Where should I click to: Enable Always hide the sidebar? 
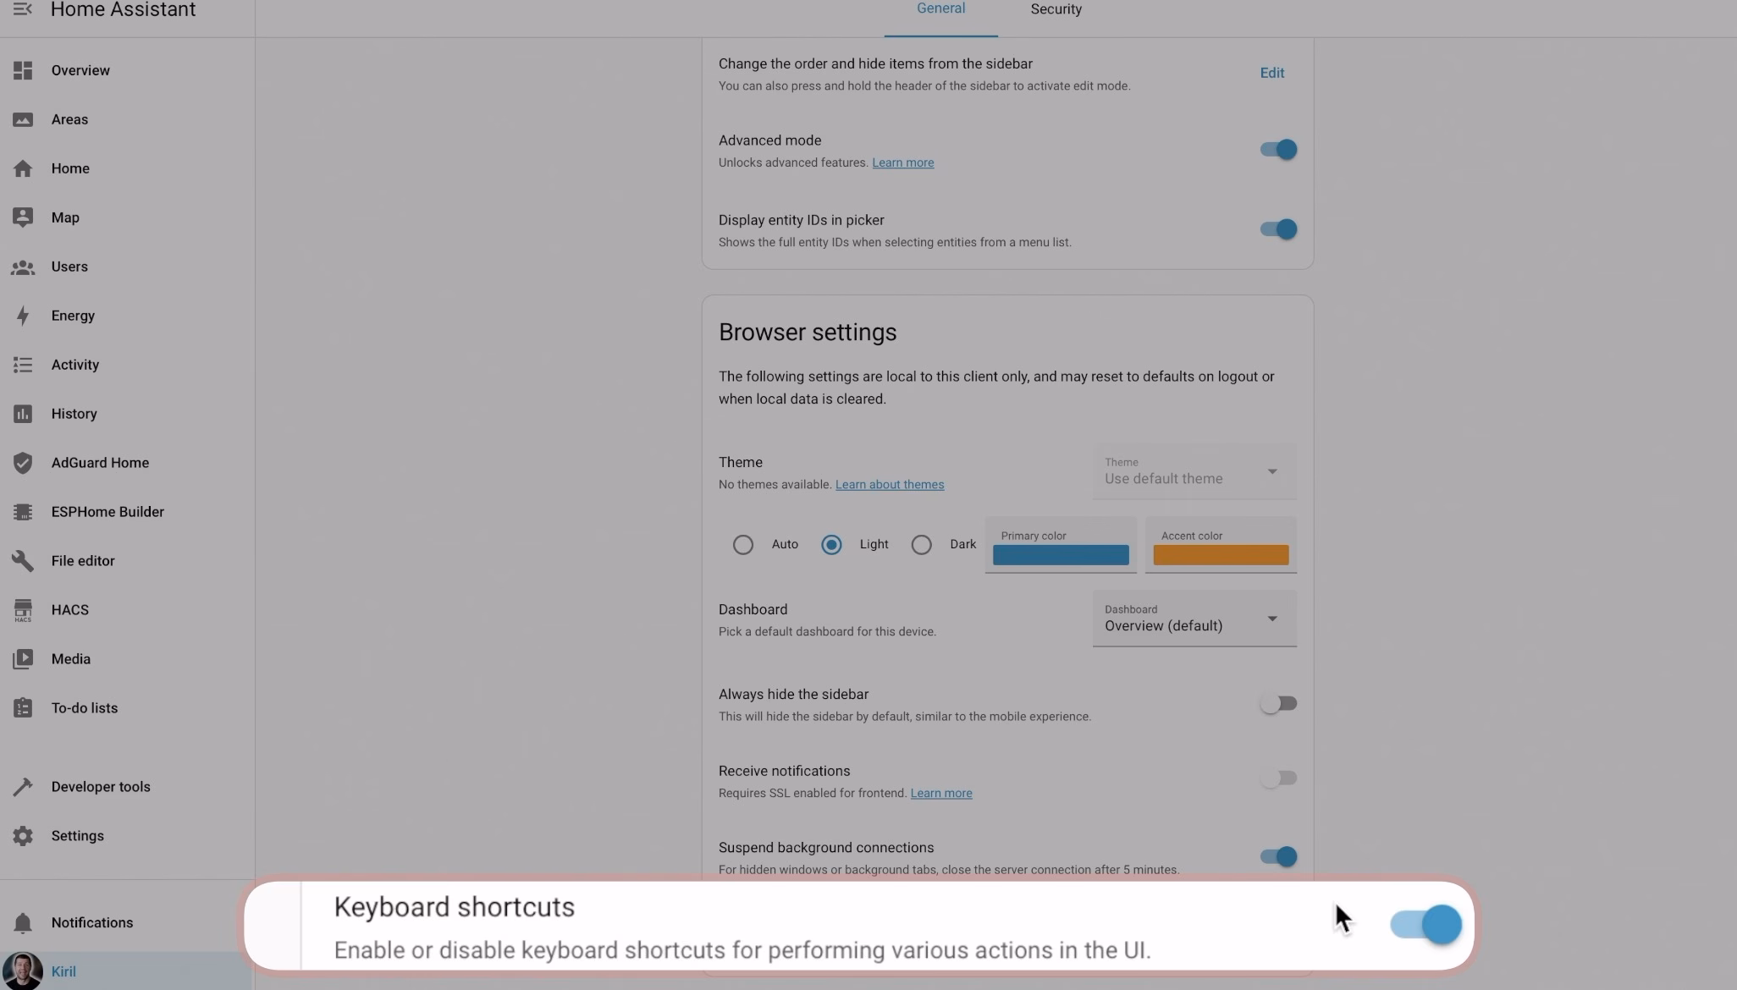click(x=1278, y=704)
